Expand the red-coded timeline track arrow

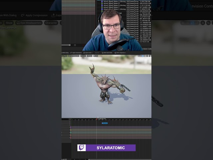point(70,138)
